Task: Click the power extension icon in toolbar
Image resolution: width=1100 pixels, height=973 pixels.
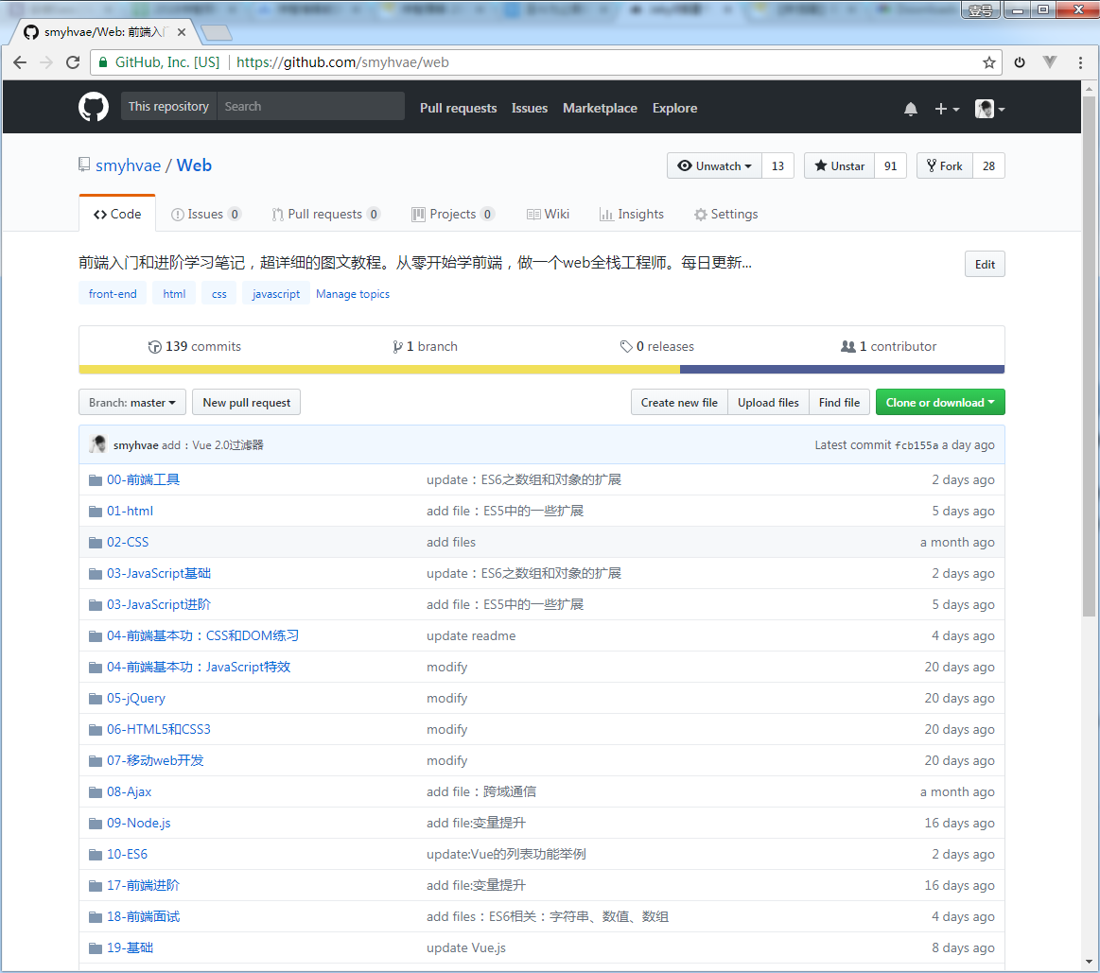Action: [1020, 62]
